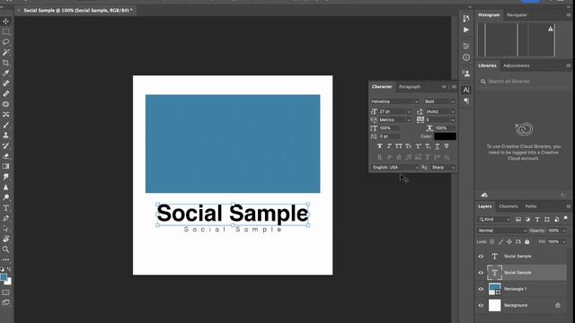
Task: Open Character panel icon in dock
Action: (466, 90)
